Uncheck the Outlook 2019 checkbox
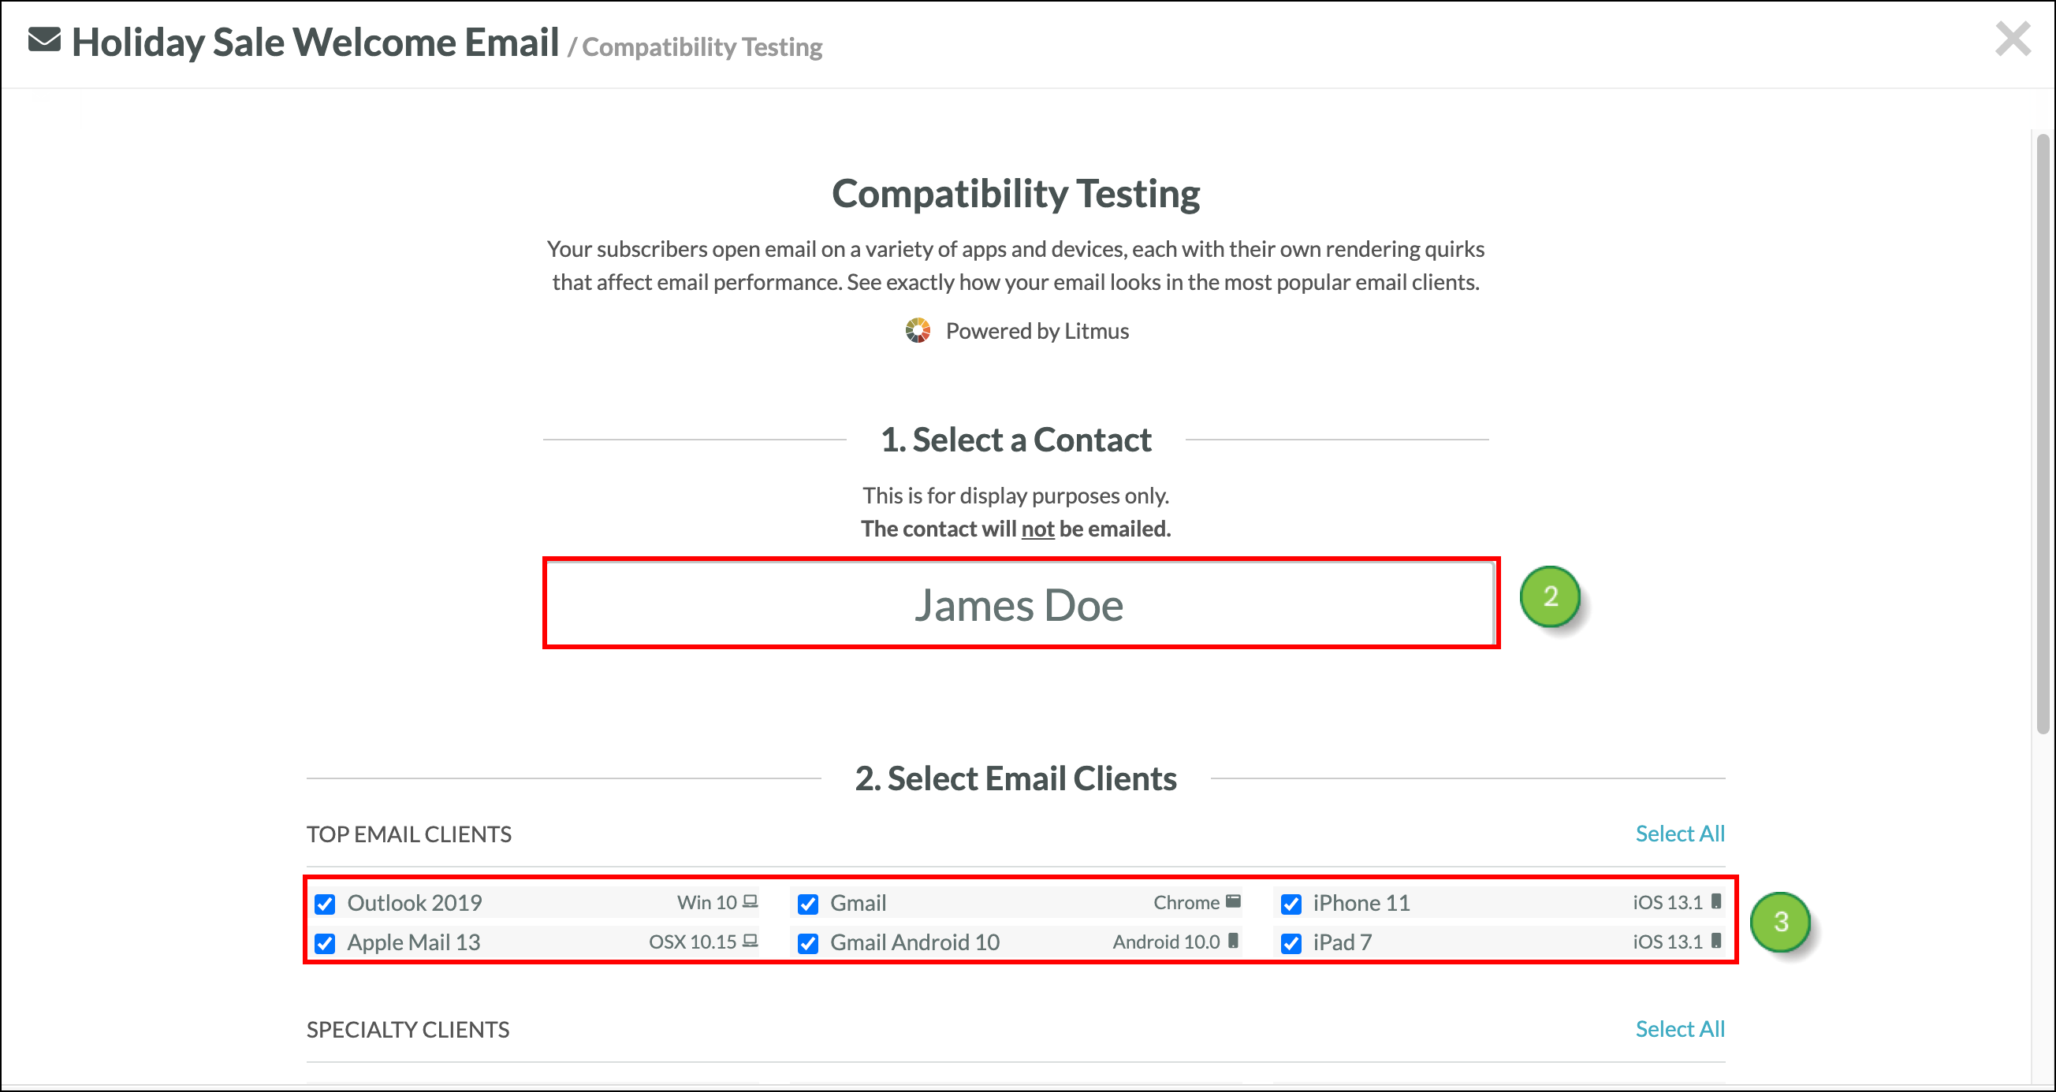 [x=325, y=904]
